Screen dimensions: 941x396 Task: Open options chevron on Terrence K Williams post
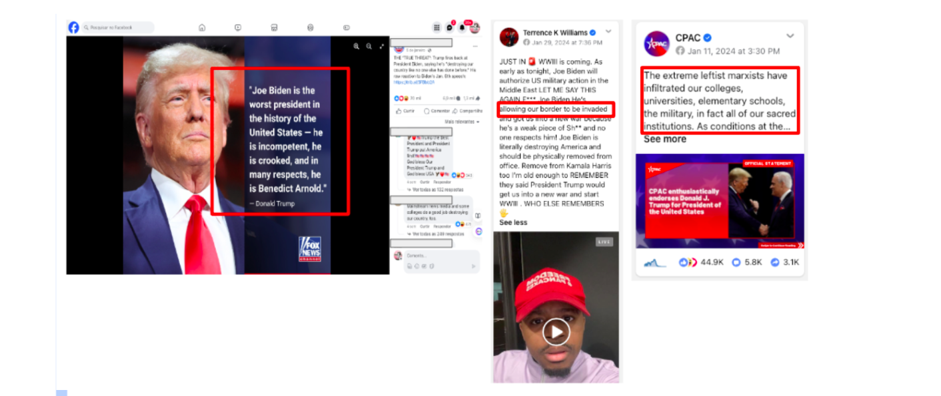point(608,31)
